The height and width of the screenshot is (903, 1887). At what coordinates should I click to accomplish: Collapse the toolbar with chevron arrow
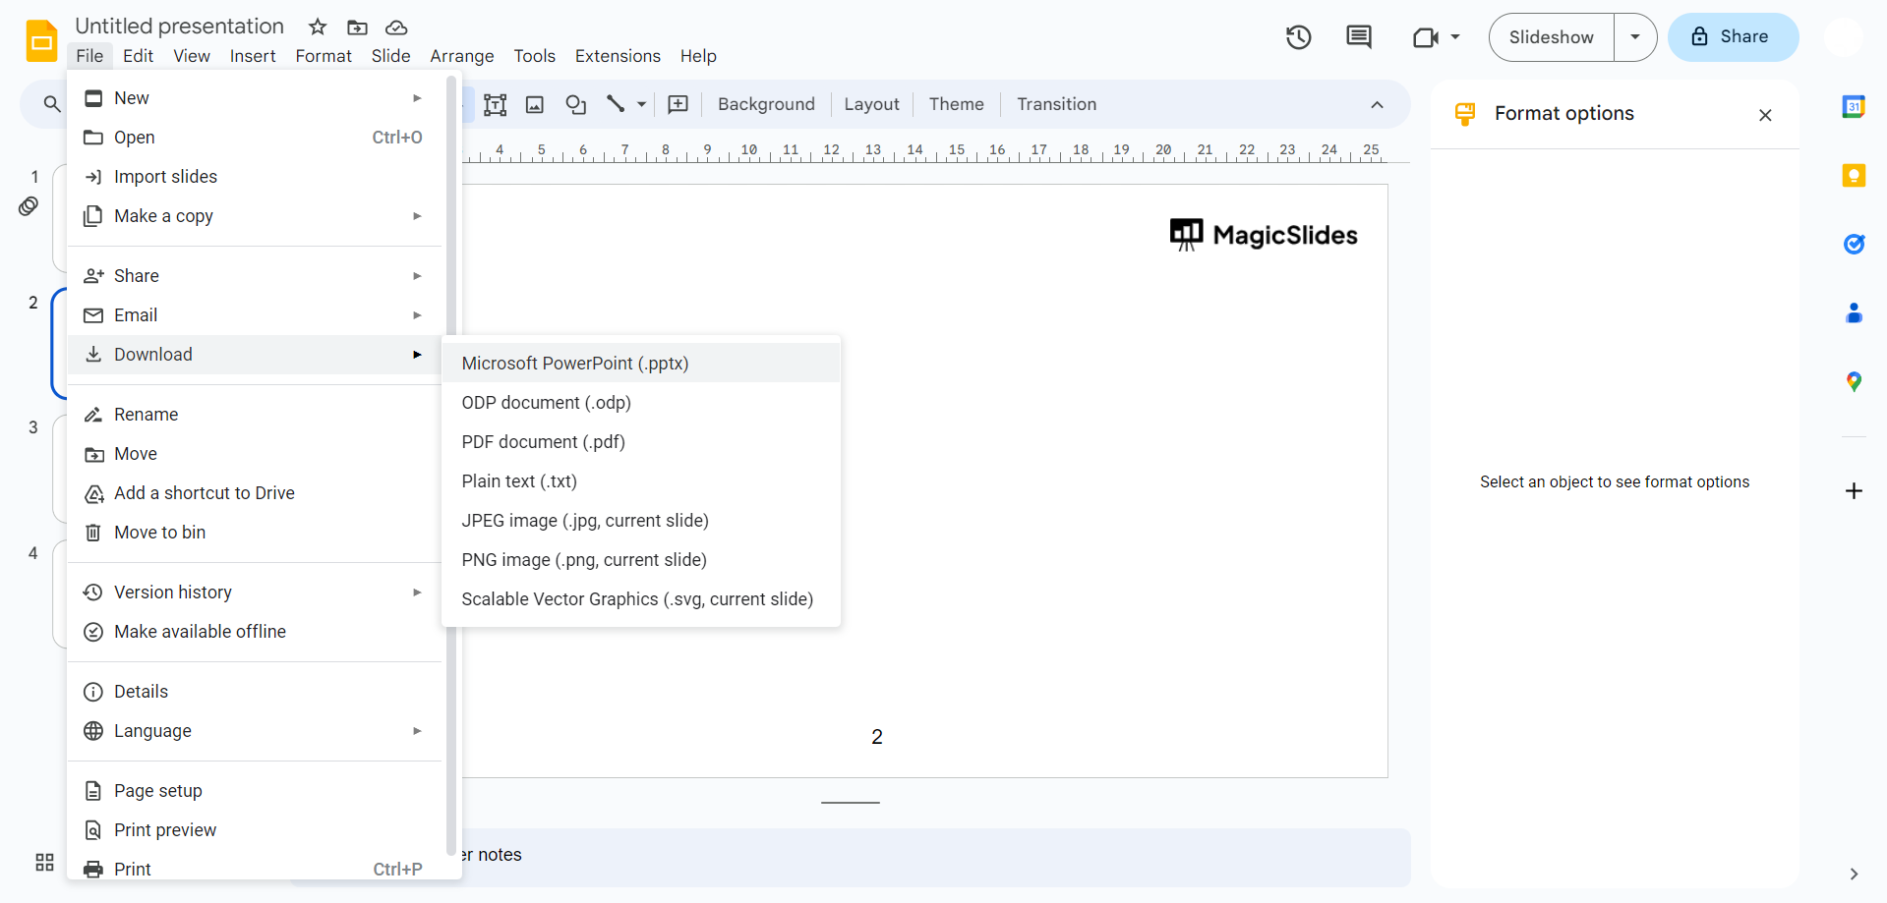1377,104
